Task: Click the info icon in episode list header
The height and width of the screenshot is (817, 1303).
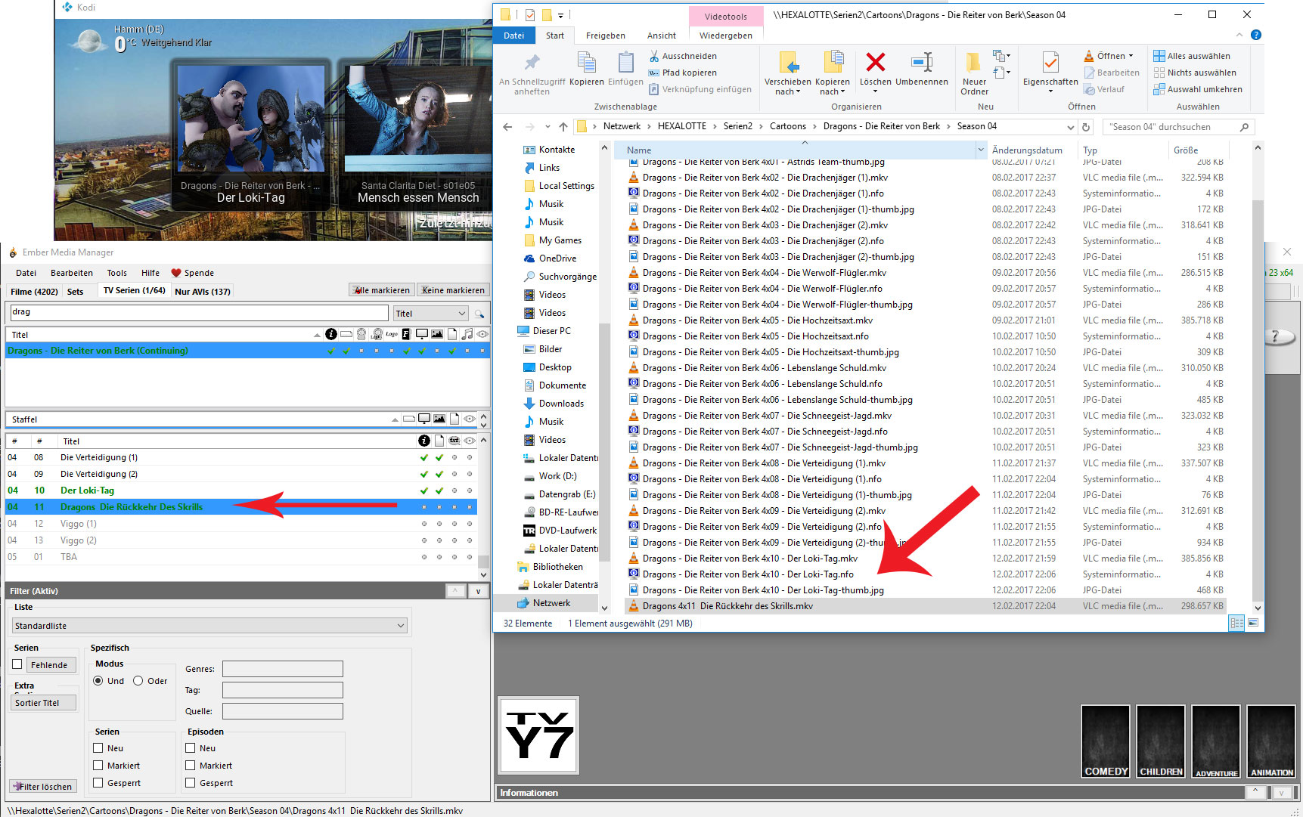Action: click(424, 441)
